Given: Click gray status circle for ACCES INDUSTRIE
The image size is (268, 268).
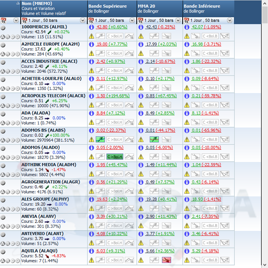Looking at the screenshot, I should coord(3,62).
